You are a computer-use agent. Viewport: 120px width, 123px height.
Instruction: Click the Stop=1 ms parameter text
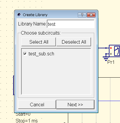coord(27,121)
